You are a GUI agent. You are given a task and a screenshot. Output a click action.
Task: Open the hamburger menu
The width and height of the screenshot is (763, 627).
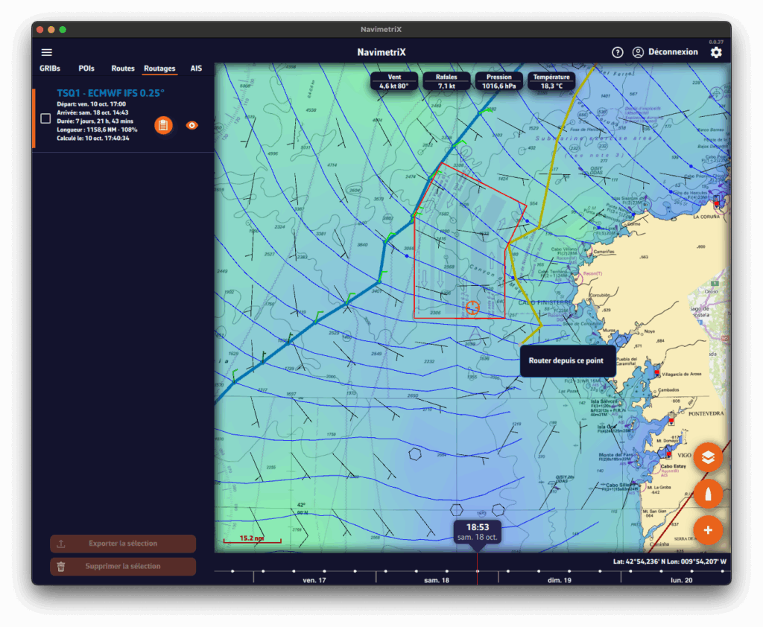47,52
